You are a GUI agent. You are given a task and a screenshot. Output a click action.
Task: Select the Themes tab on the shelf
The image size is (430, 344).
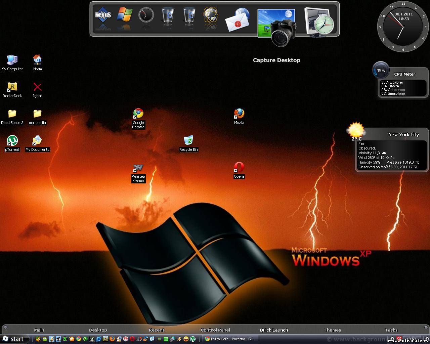pyautogui.click(x=333, y=330)
